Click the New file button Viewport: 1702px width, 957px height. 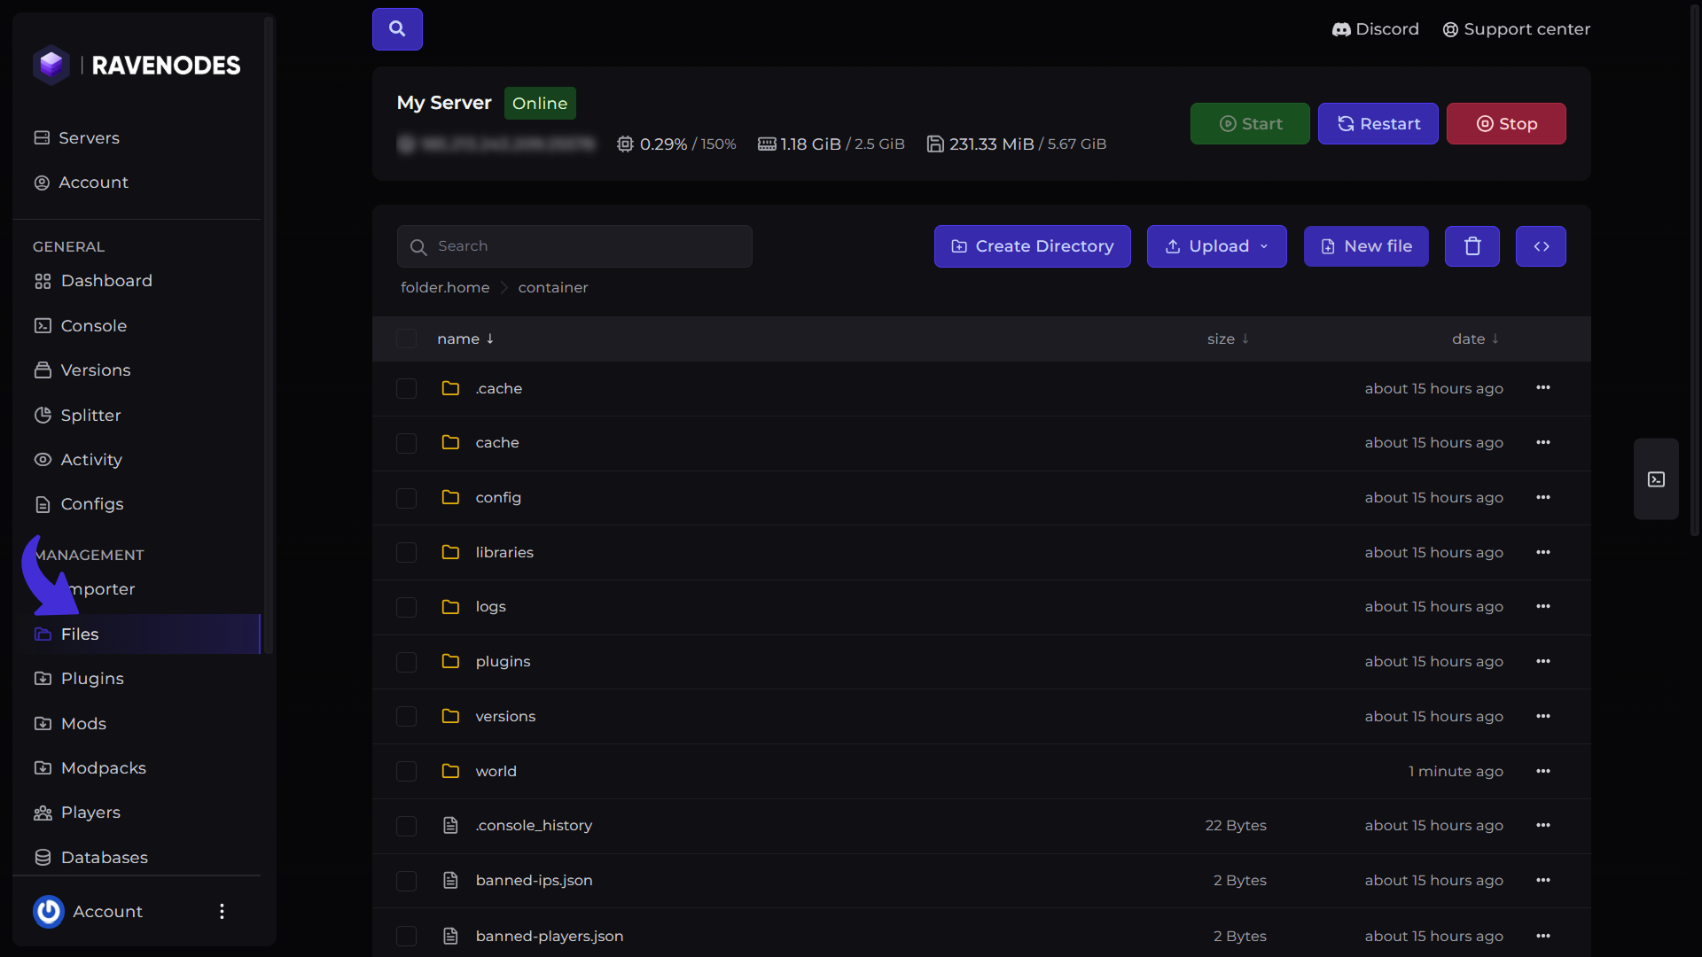click(1365, 246)
